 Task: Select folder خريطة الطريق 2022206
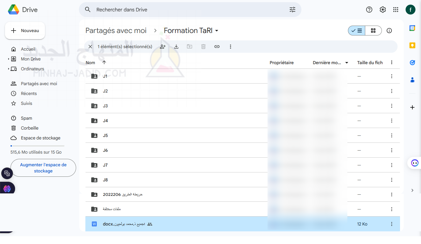point(243,194)
